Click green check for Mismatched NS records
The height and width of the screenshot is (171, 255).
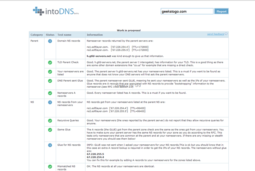tap(50, 167)
